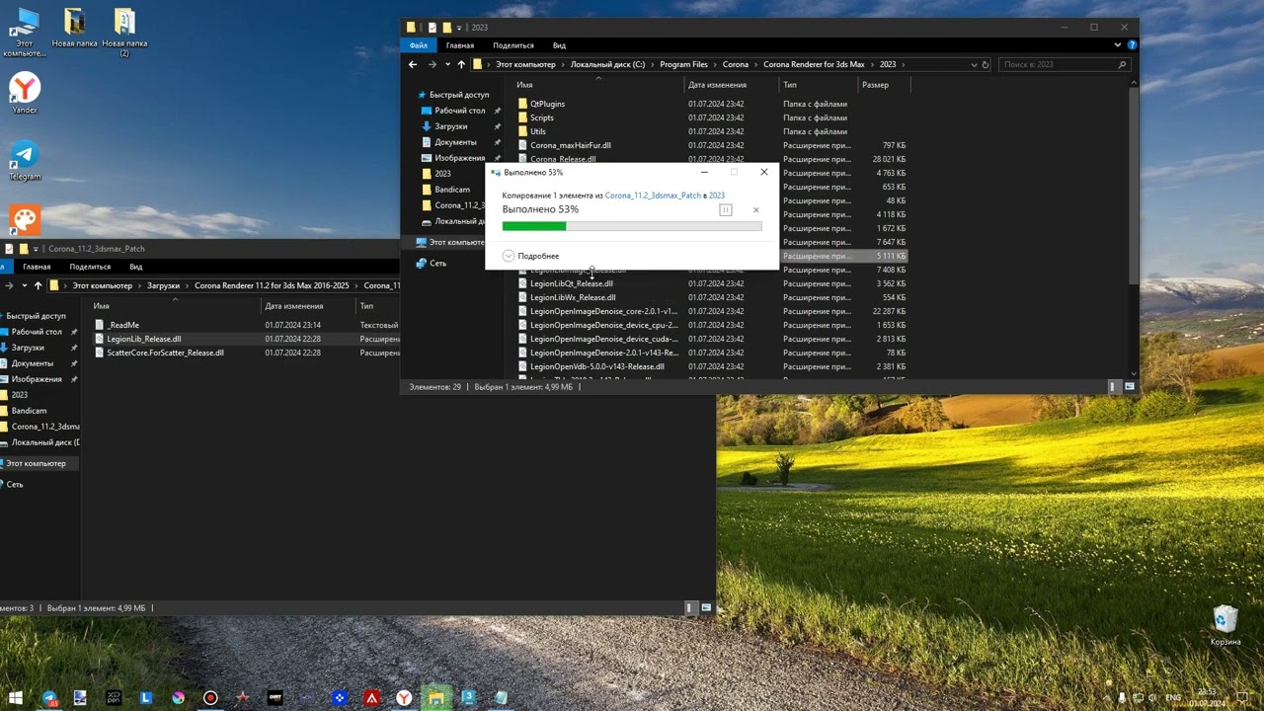Open Yandex browser desktop shortcut
The width and height of the screenshot is (1264, 711).
[25, 94]
